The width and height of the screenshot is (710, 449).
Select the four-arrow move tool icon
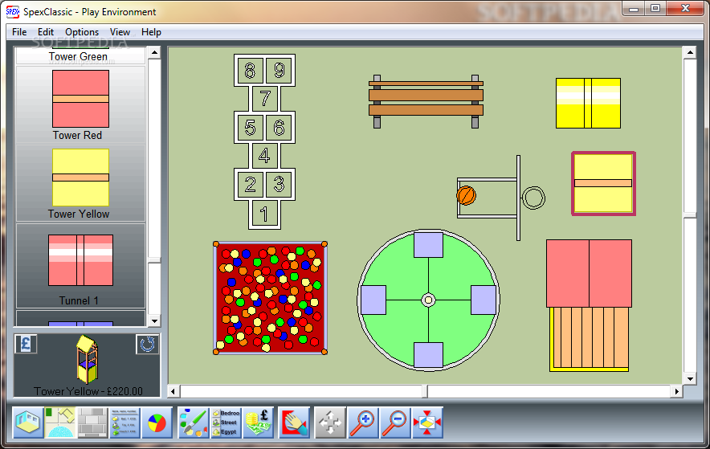click(330, 422)
